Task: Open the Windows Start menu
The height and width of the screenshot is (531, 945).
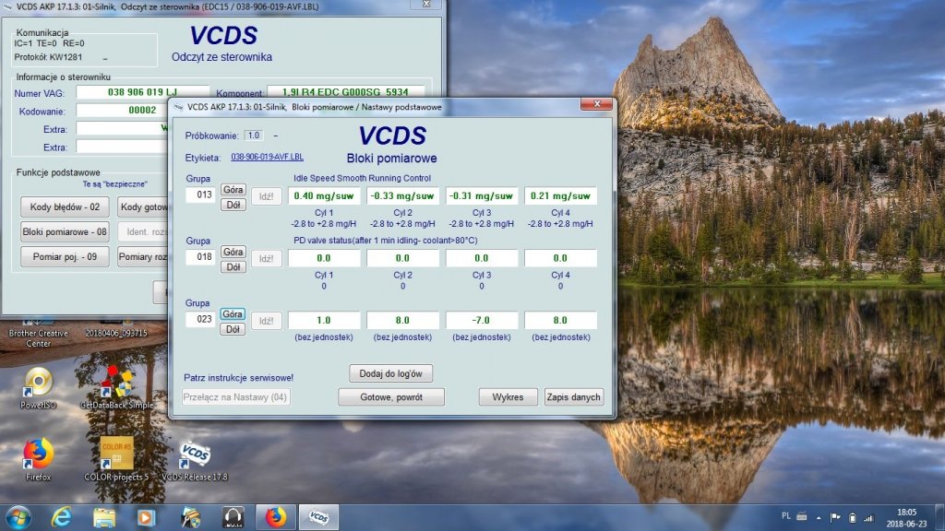Action: coord(18,517)
